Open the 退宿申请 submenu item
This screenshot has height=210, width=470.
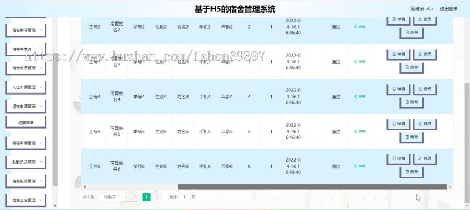click(26, 122)
